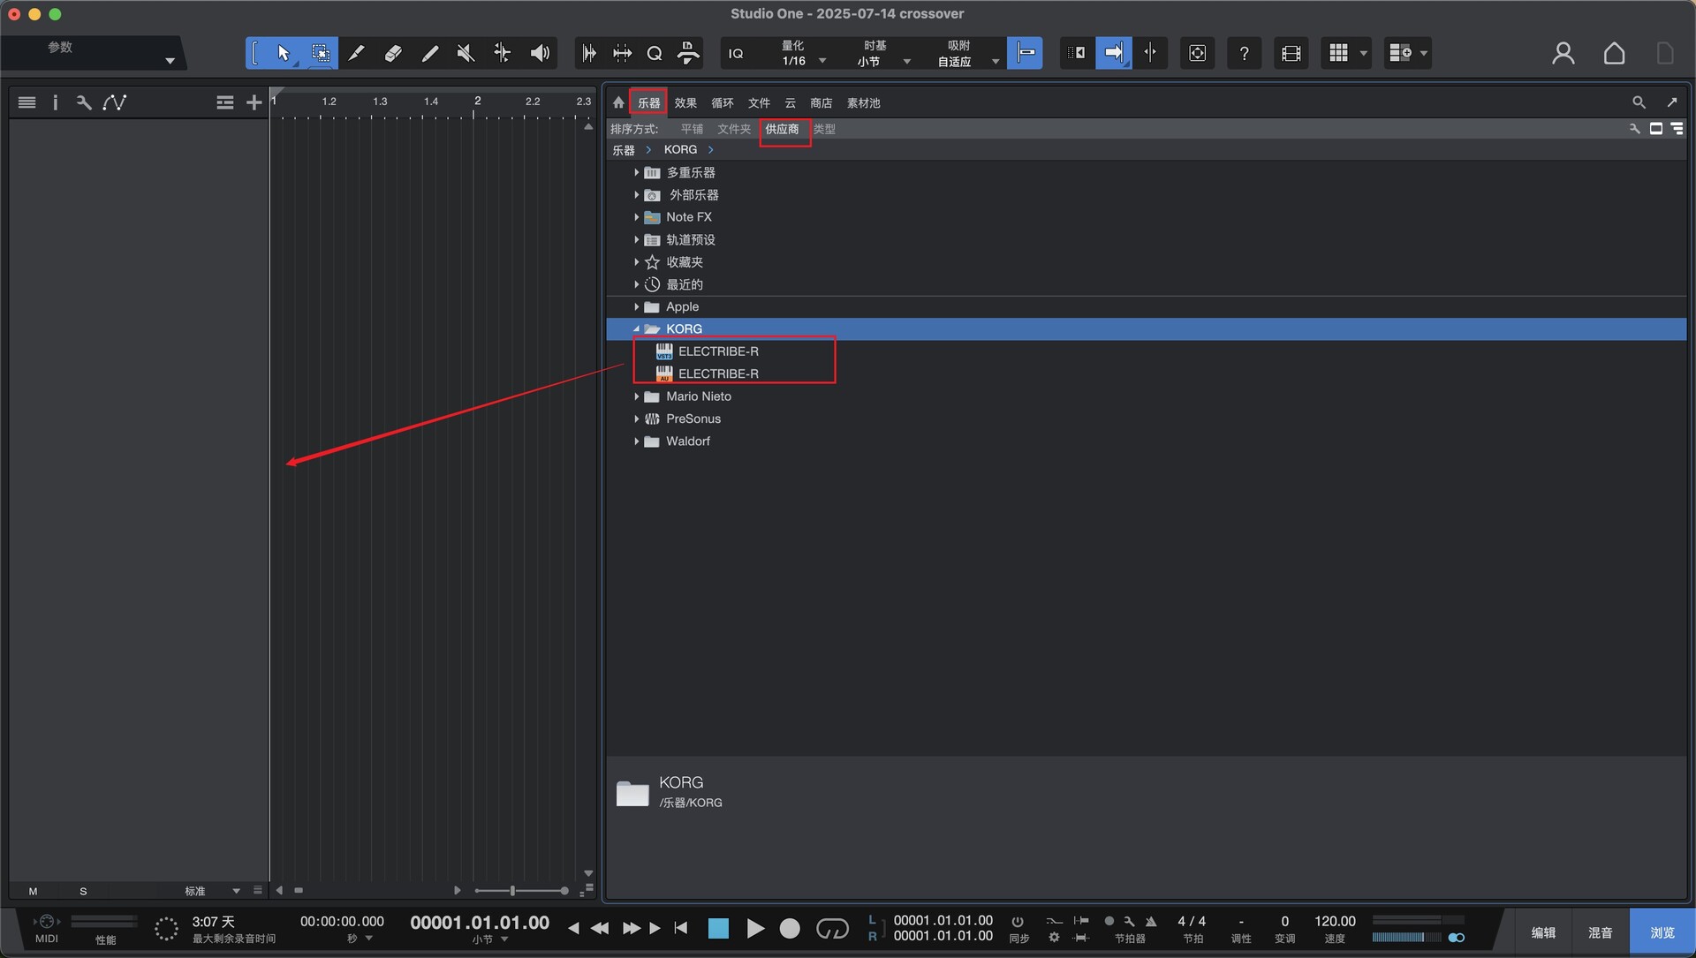Open metronome settings wrench
Screen dimensions: 1696x958
(1129, 921)
